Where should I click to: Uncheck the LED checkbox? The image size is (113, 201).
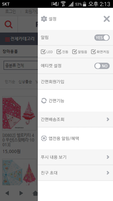[x=43, y=52]
